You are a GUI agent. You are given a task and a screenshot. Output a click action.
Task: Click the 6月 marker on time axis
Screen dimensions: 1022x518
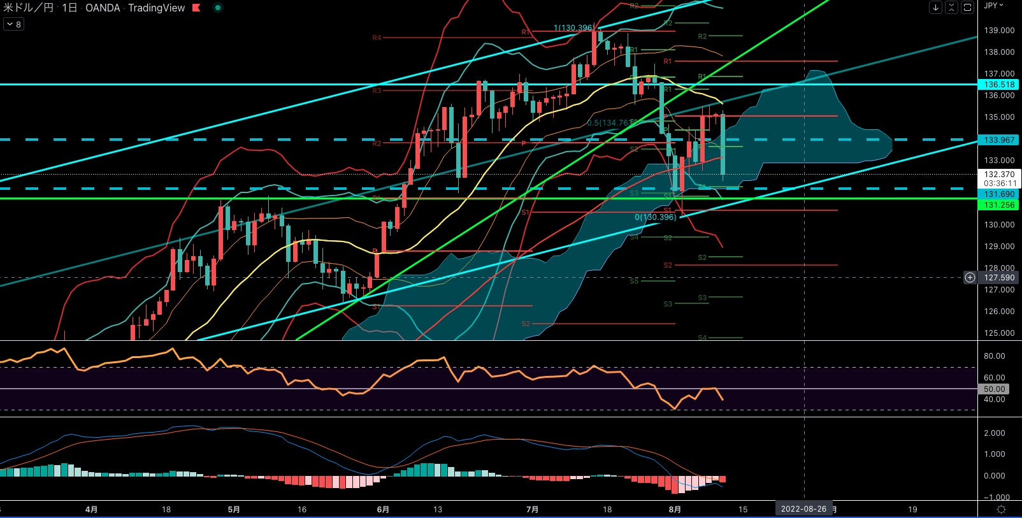pos(383,510)
